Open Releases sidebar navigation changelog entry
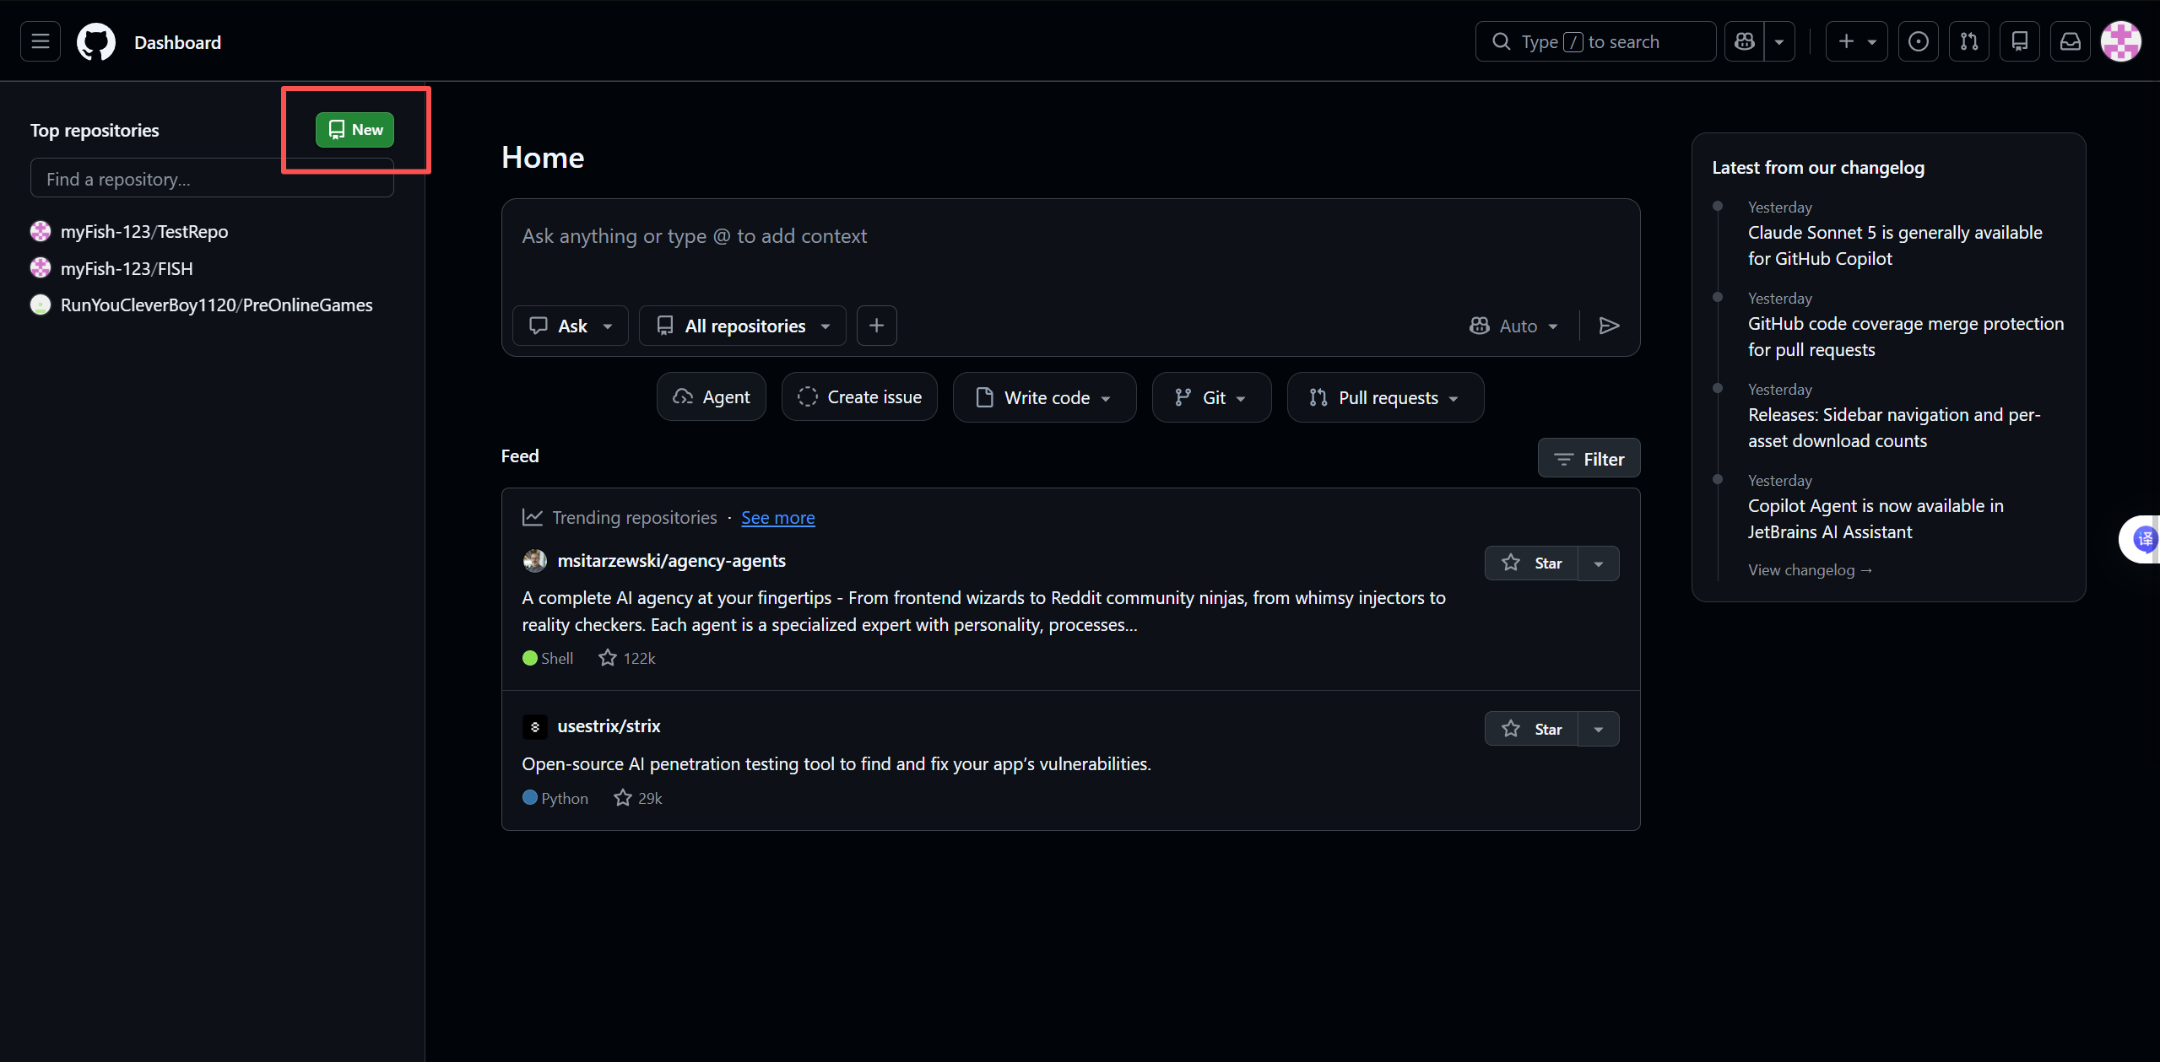The height and width of the screenshot is (1062, 2160). tap(1894, 428)
